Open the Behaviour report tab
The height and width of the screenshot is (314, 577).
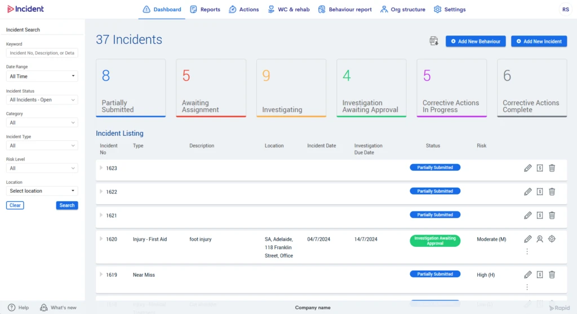point(345,10)
